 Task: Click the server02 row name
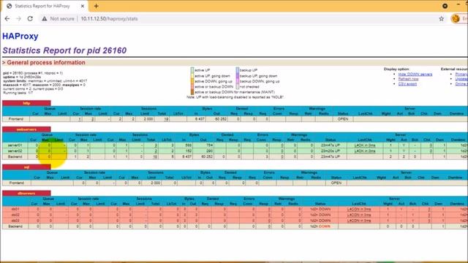pyautogui.click(x=15, y=151)
